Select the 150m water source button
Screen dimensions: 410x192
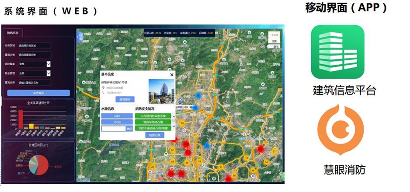(x=117, y=122)
